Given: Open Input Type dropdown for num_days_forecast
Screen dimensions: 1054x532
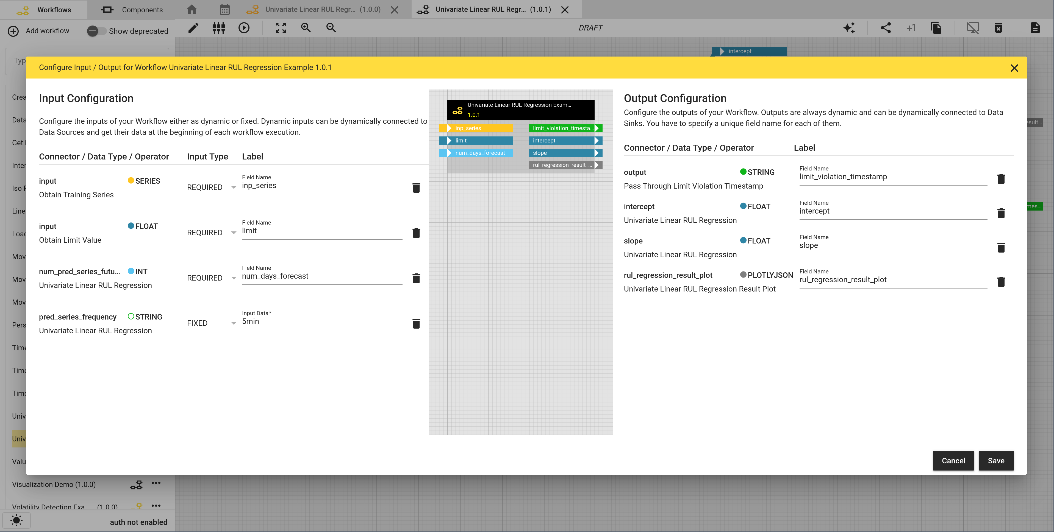Looking at the screenshot, I should (x=212, y=278).
